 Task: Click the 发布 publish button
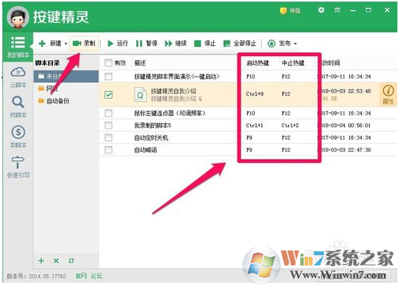coord(279,43)
